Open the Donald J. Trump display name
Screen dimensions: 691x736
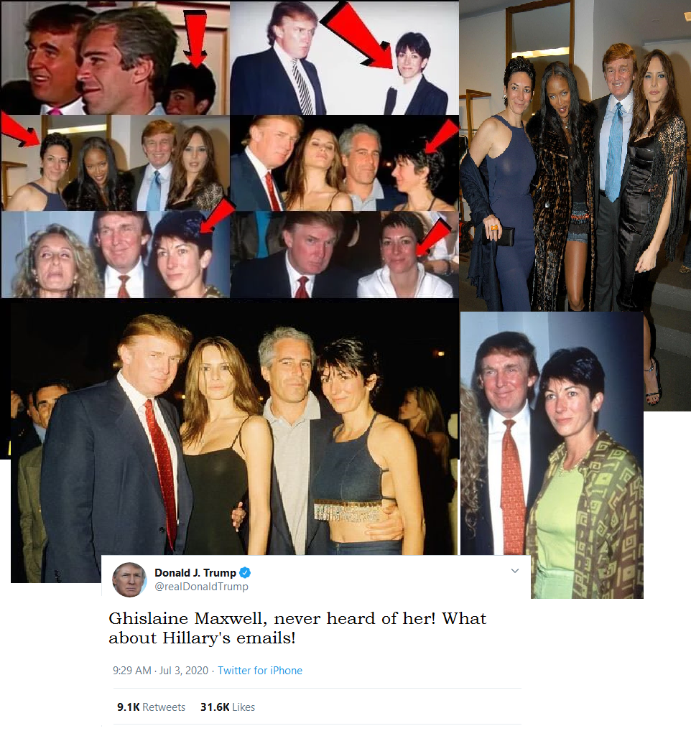tap(195, 573)
